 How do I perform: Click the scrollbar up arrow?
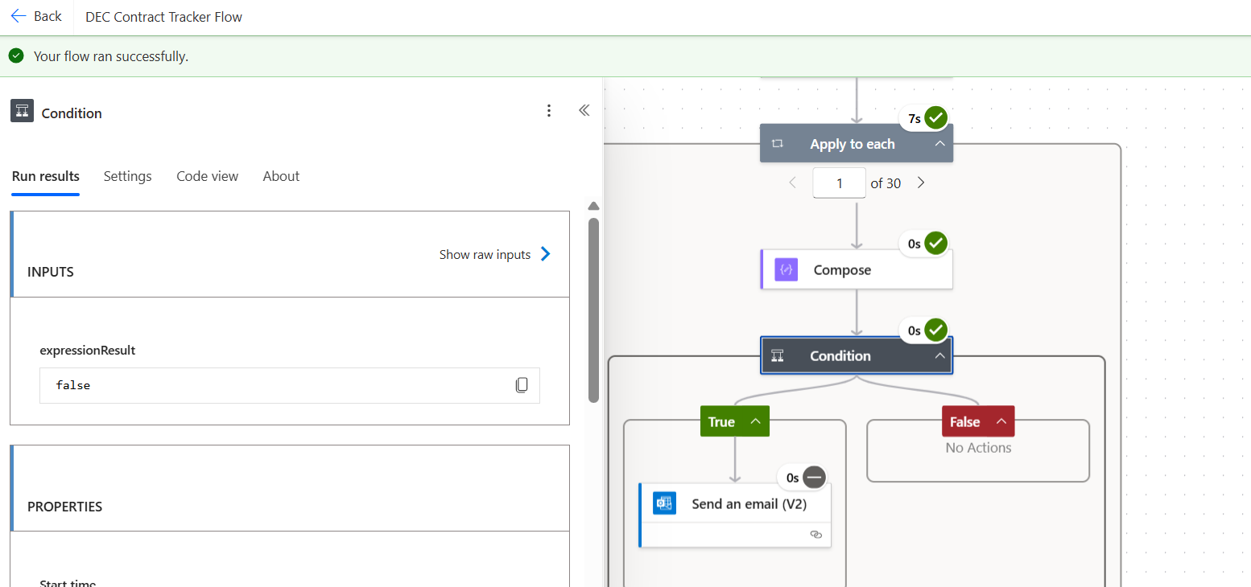pyautogui.click(x=594, y=206)
